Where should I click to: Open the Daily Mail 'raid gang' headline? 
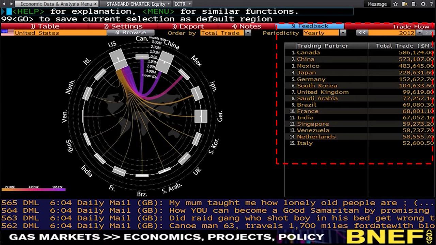(x=218, y=218)
